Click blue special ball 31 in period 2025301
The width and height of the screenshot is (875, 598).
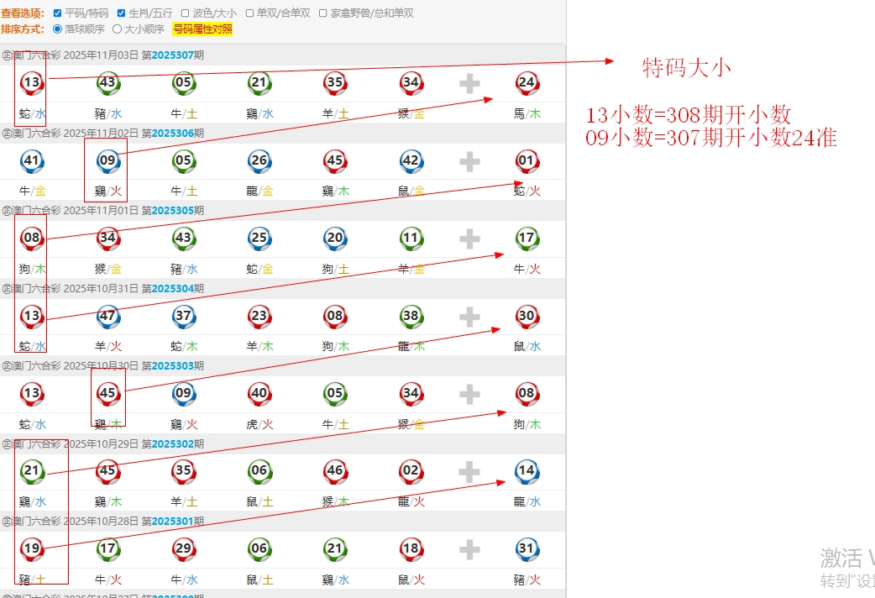(527, 548)
